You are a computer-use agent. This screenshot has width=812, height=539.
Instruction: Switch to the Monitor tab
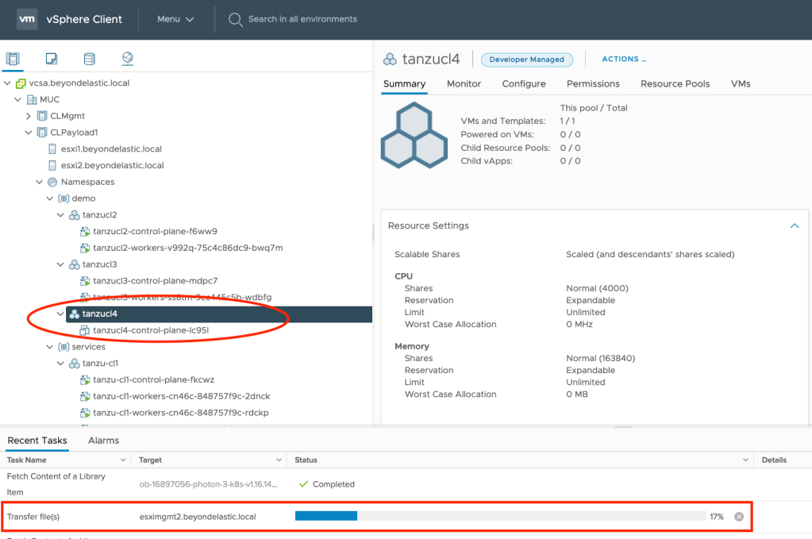[464, 83]
